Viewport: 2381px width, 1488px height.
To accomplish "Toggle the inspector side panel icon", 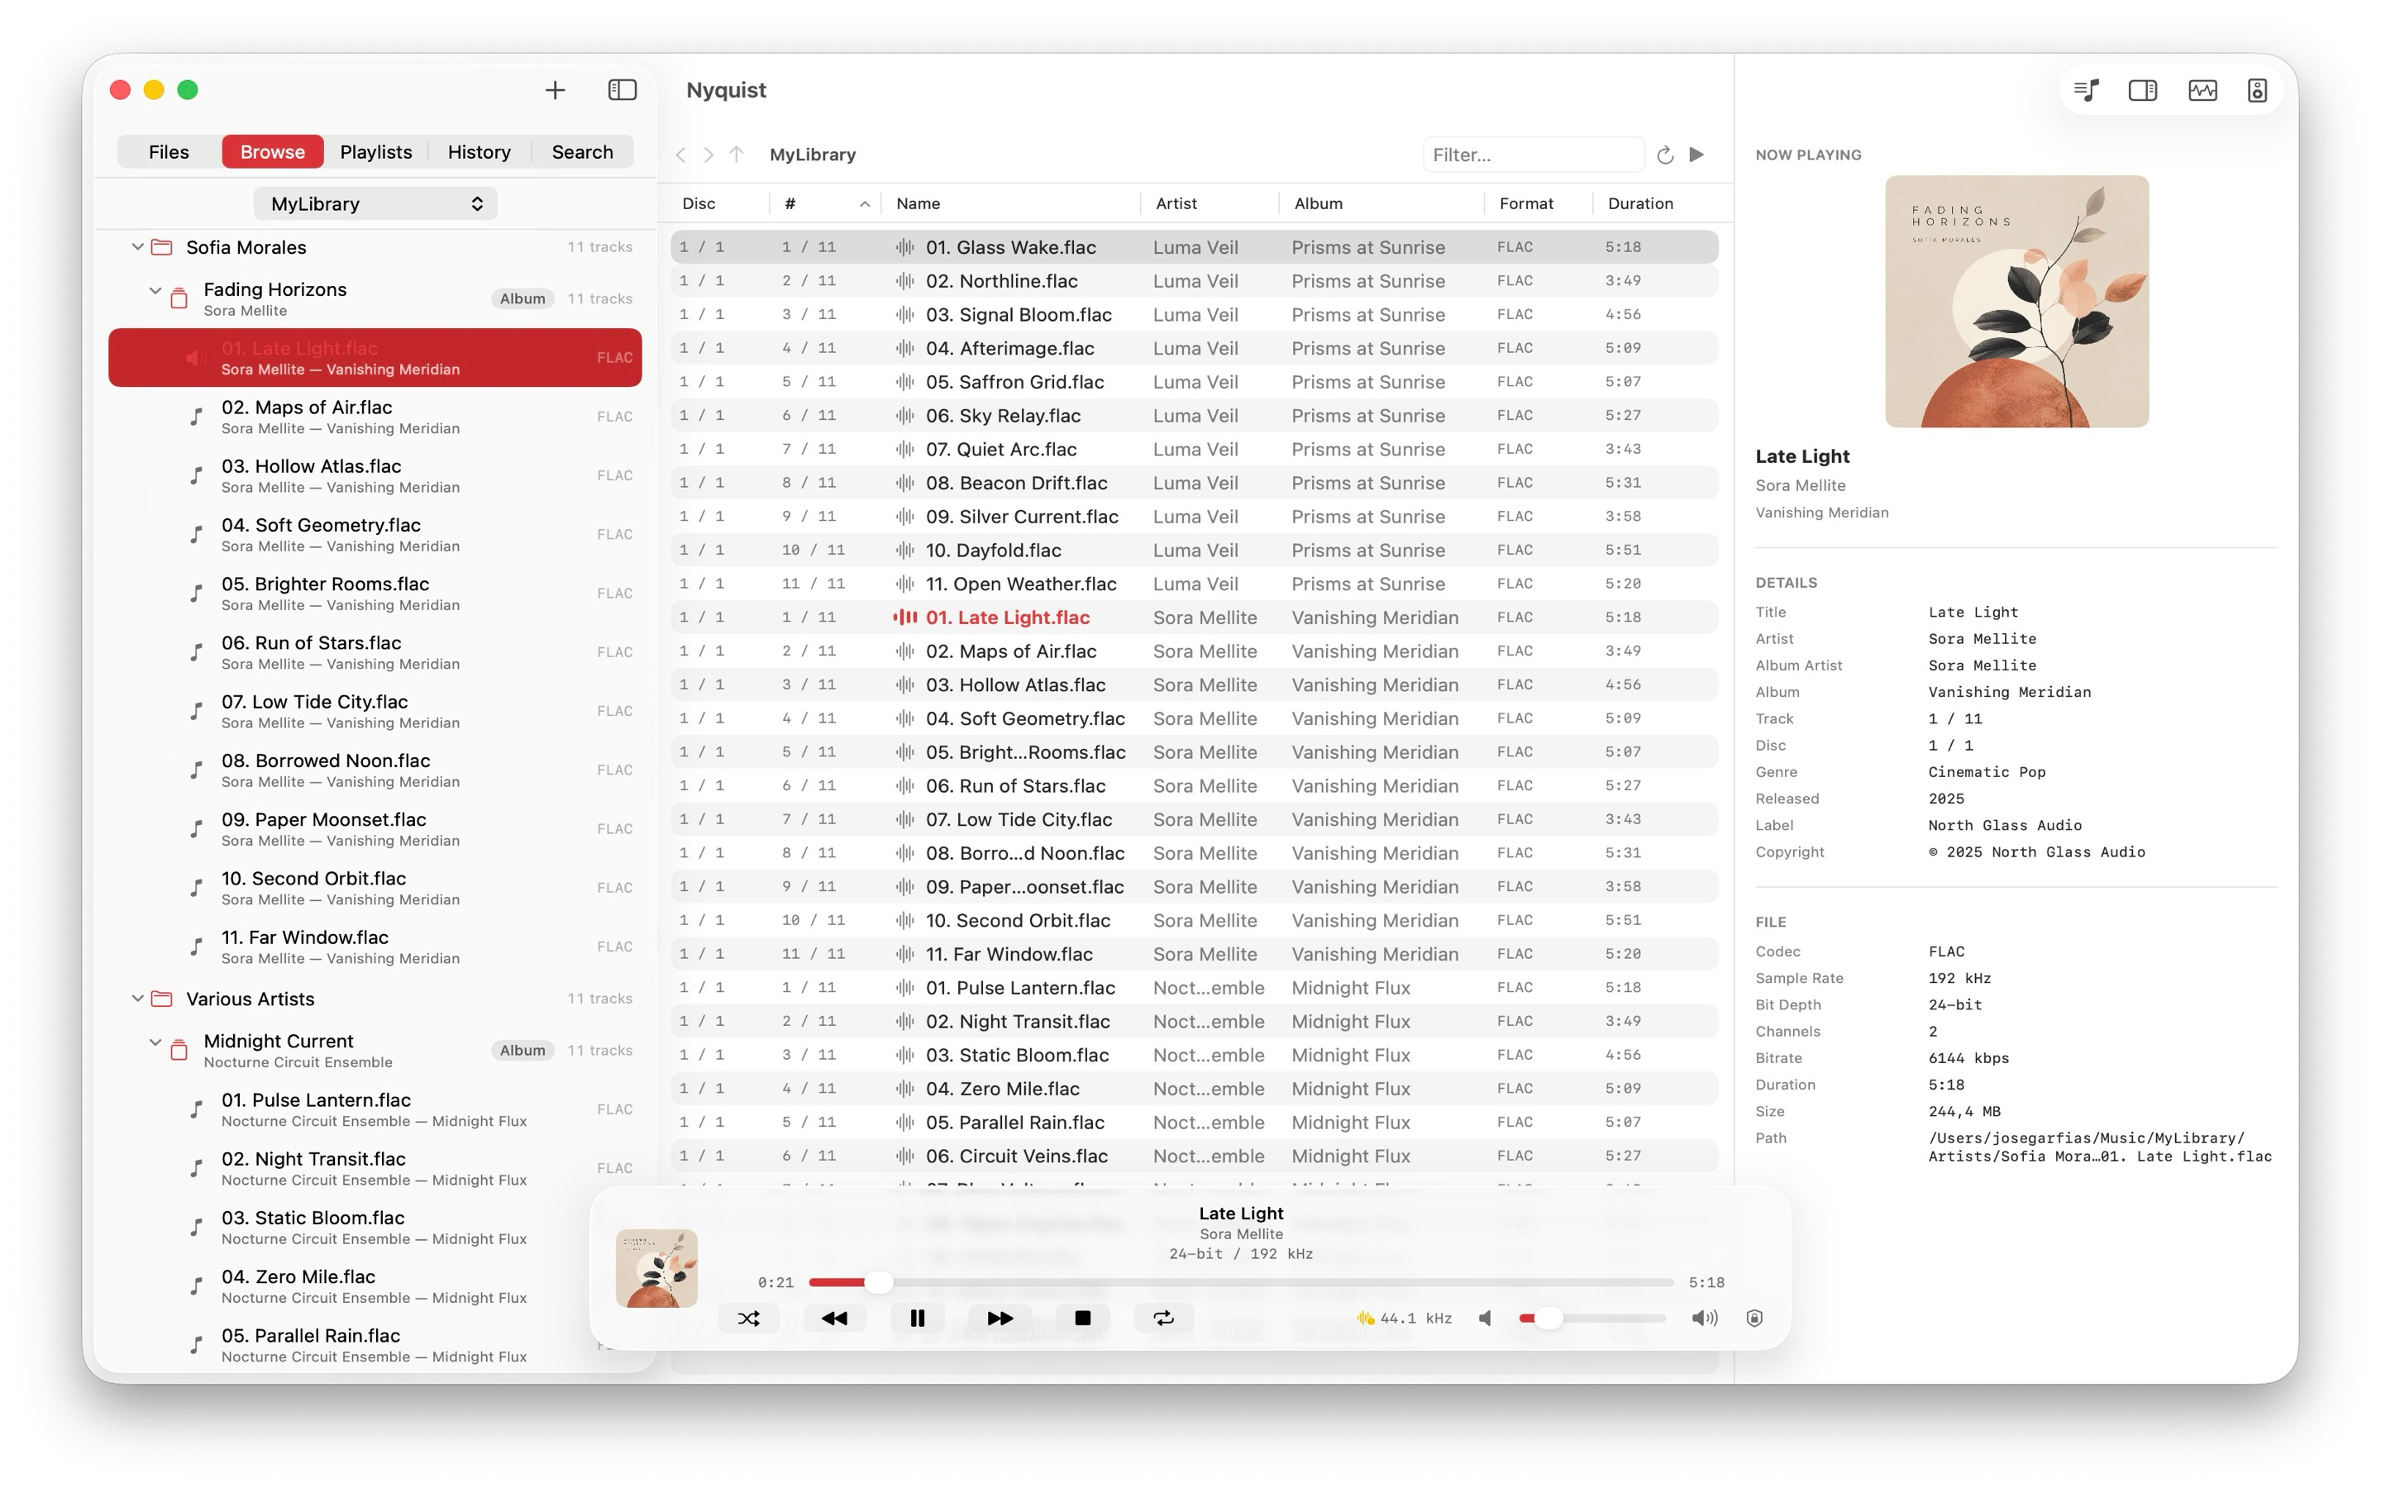I will [x=2143, y=91].
